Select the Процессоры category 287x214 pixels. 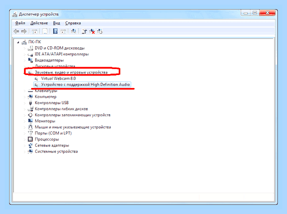point(47,139)
